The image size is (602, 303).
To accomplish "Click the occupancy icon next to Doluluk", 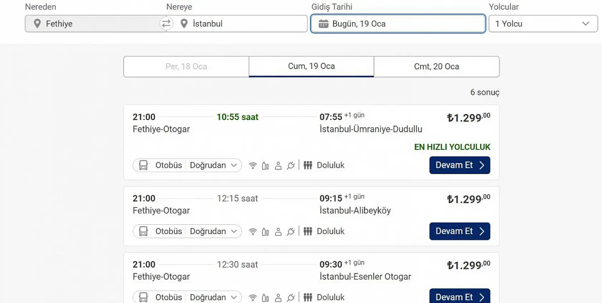I will [308, 165].
